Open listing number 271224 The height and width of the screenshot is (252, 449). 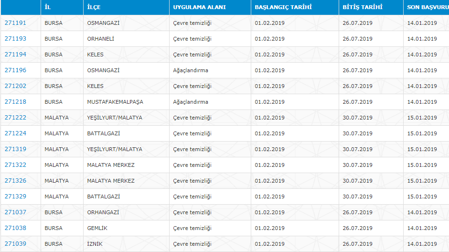coord(15,133)
